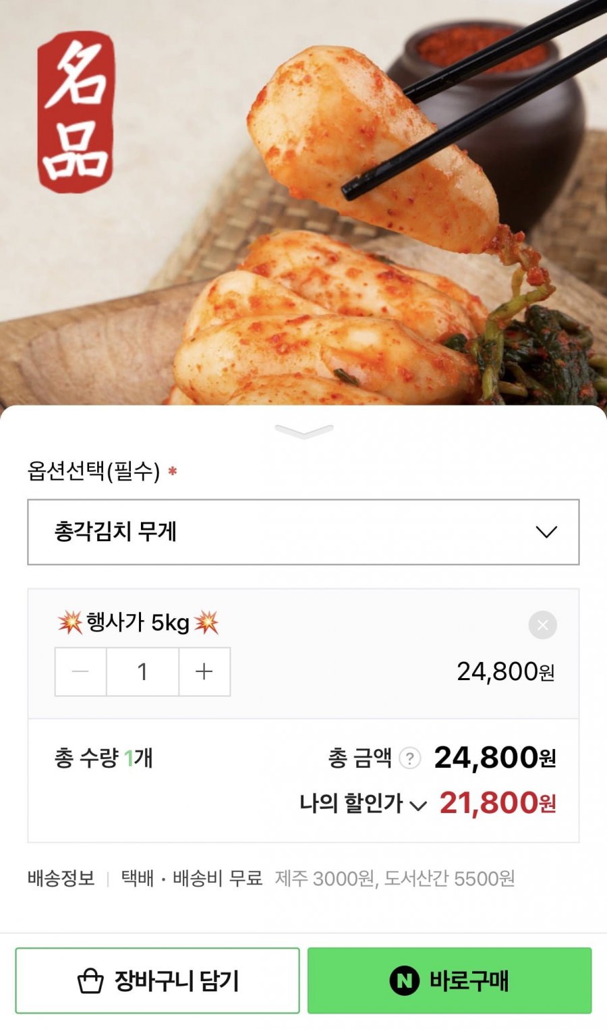
Task: Click the quantity input field showing 1
Action: tap(142, 671)
